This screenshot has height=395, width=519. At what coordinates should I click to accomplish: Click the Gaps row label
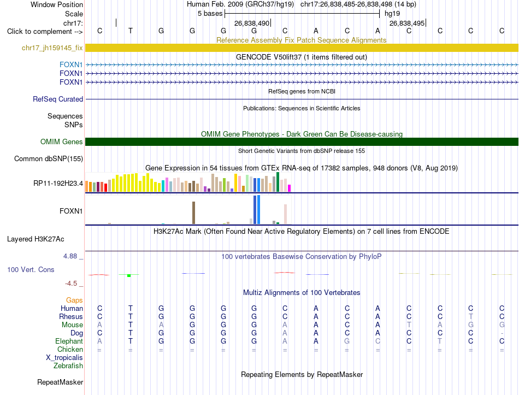(74, 300)
